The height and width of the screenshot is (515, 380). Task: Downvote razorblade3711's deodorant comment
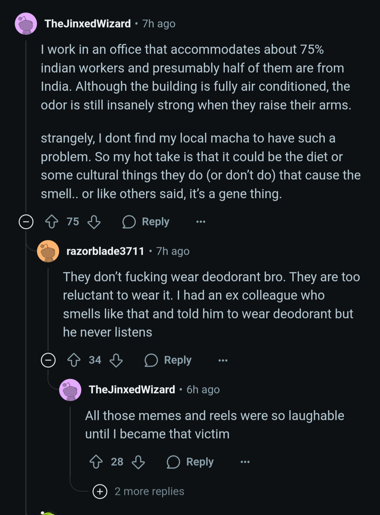[x=116, y=360]
